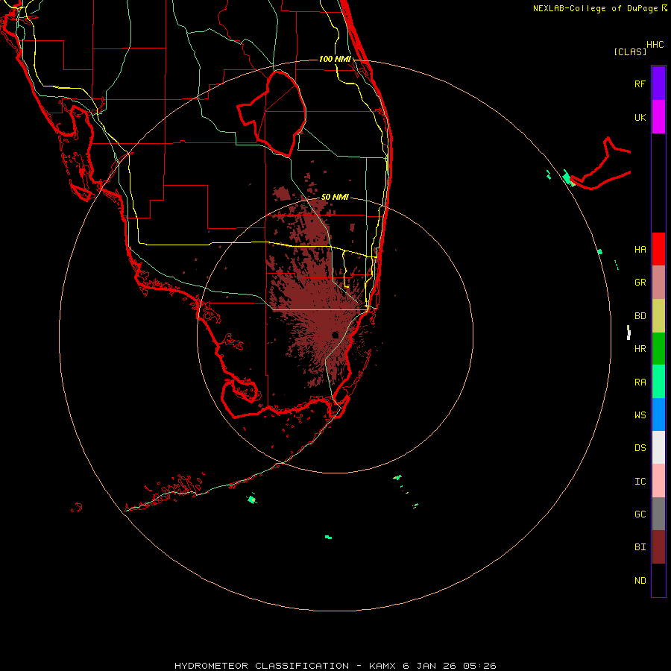This screenshot has height=671, width=671.
Task: Click the HR green legend swatch
Action: (x=658, y=349)
